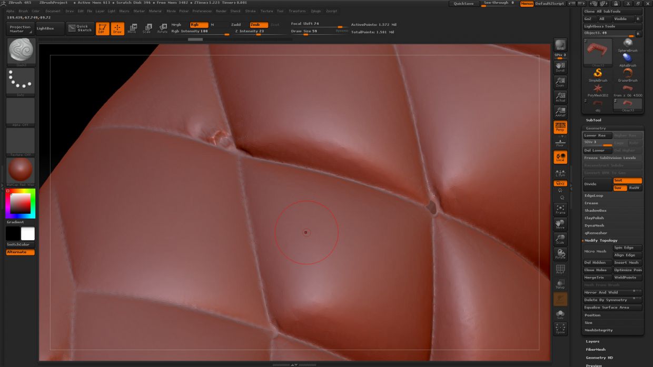Select the Move transform tool in top shelf
This screenshot has width=653, height=367.
[132, 28]
